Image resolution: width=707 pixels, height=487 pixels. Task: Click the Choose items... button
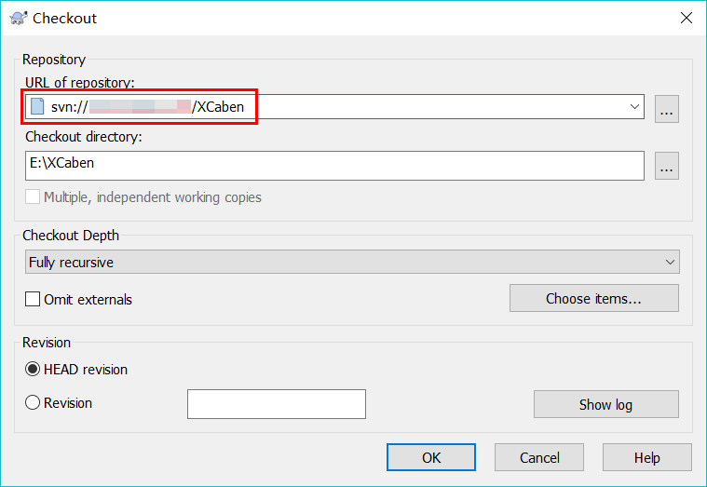593,299
